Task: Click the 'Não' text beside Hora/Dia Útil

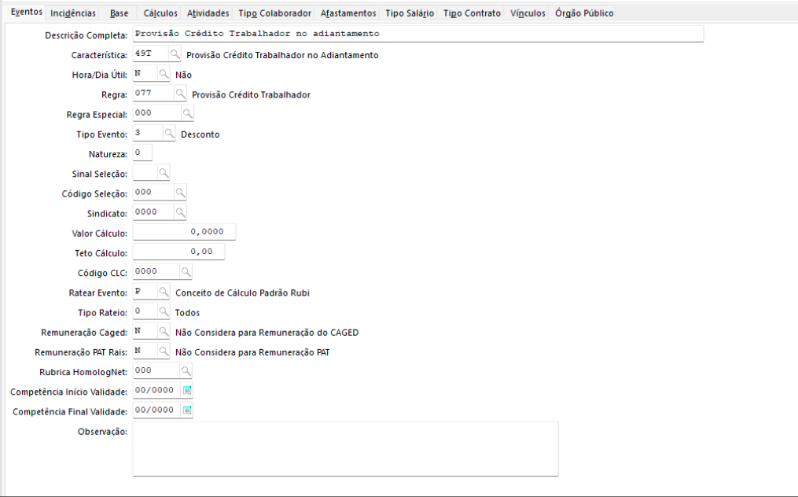Action: click(184, 75)
